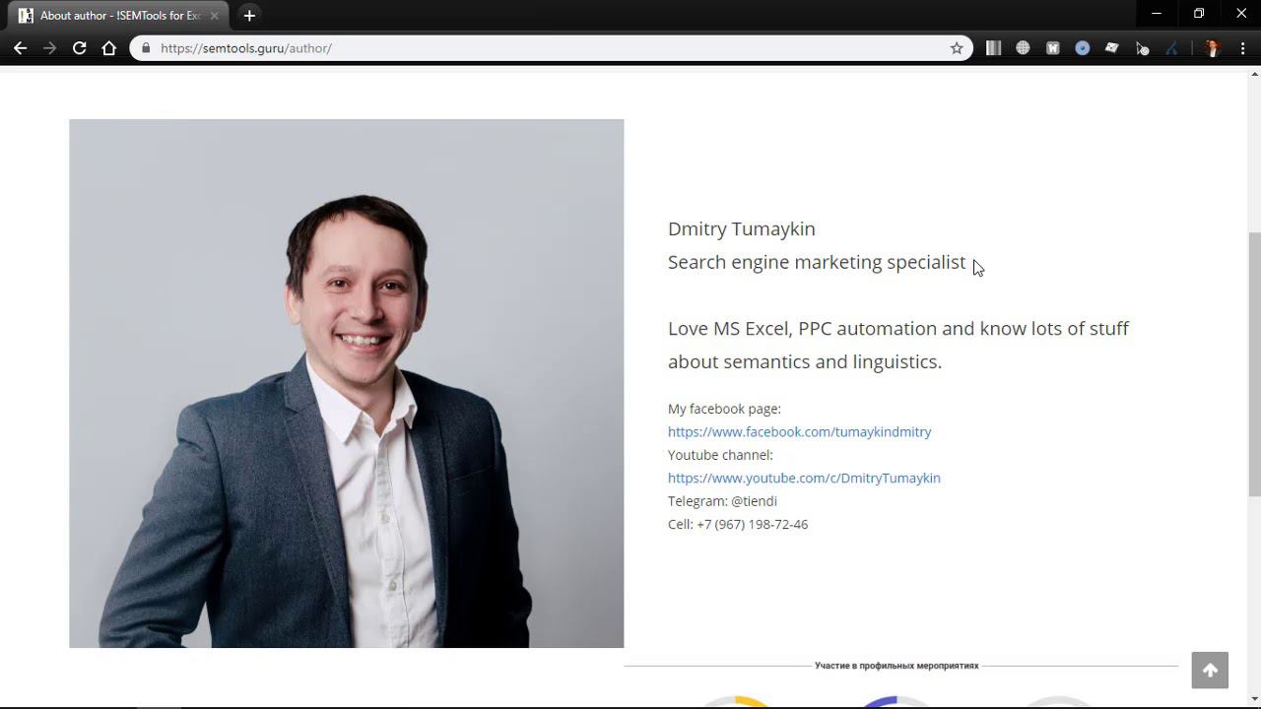The image size is (1261, 709).
Task: Open a new browser tab
Action: click(x=249, y=16)
